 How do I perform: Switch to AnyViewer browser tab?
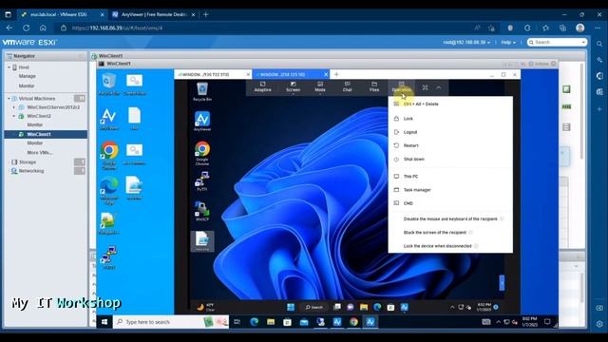point(154,14)
